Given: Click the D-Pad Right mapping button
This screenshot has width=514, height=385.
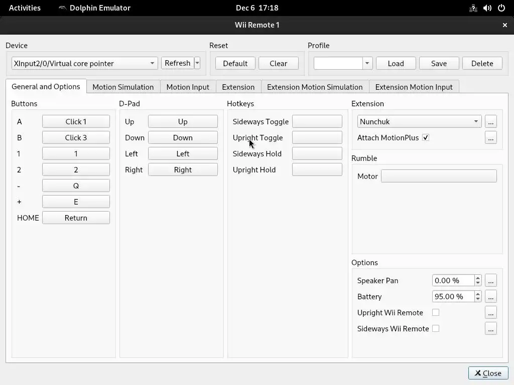Looking at the screenshot, I should click(183, 169).
